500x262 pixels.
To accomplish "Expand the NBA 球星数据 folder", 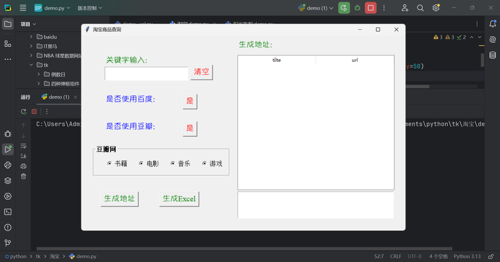I will point(31,56).
